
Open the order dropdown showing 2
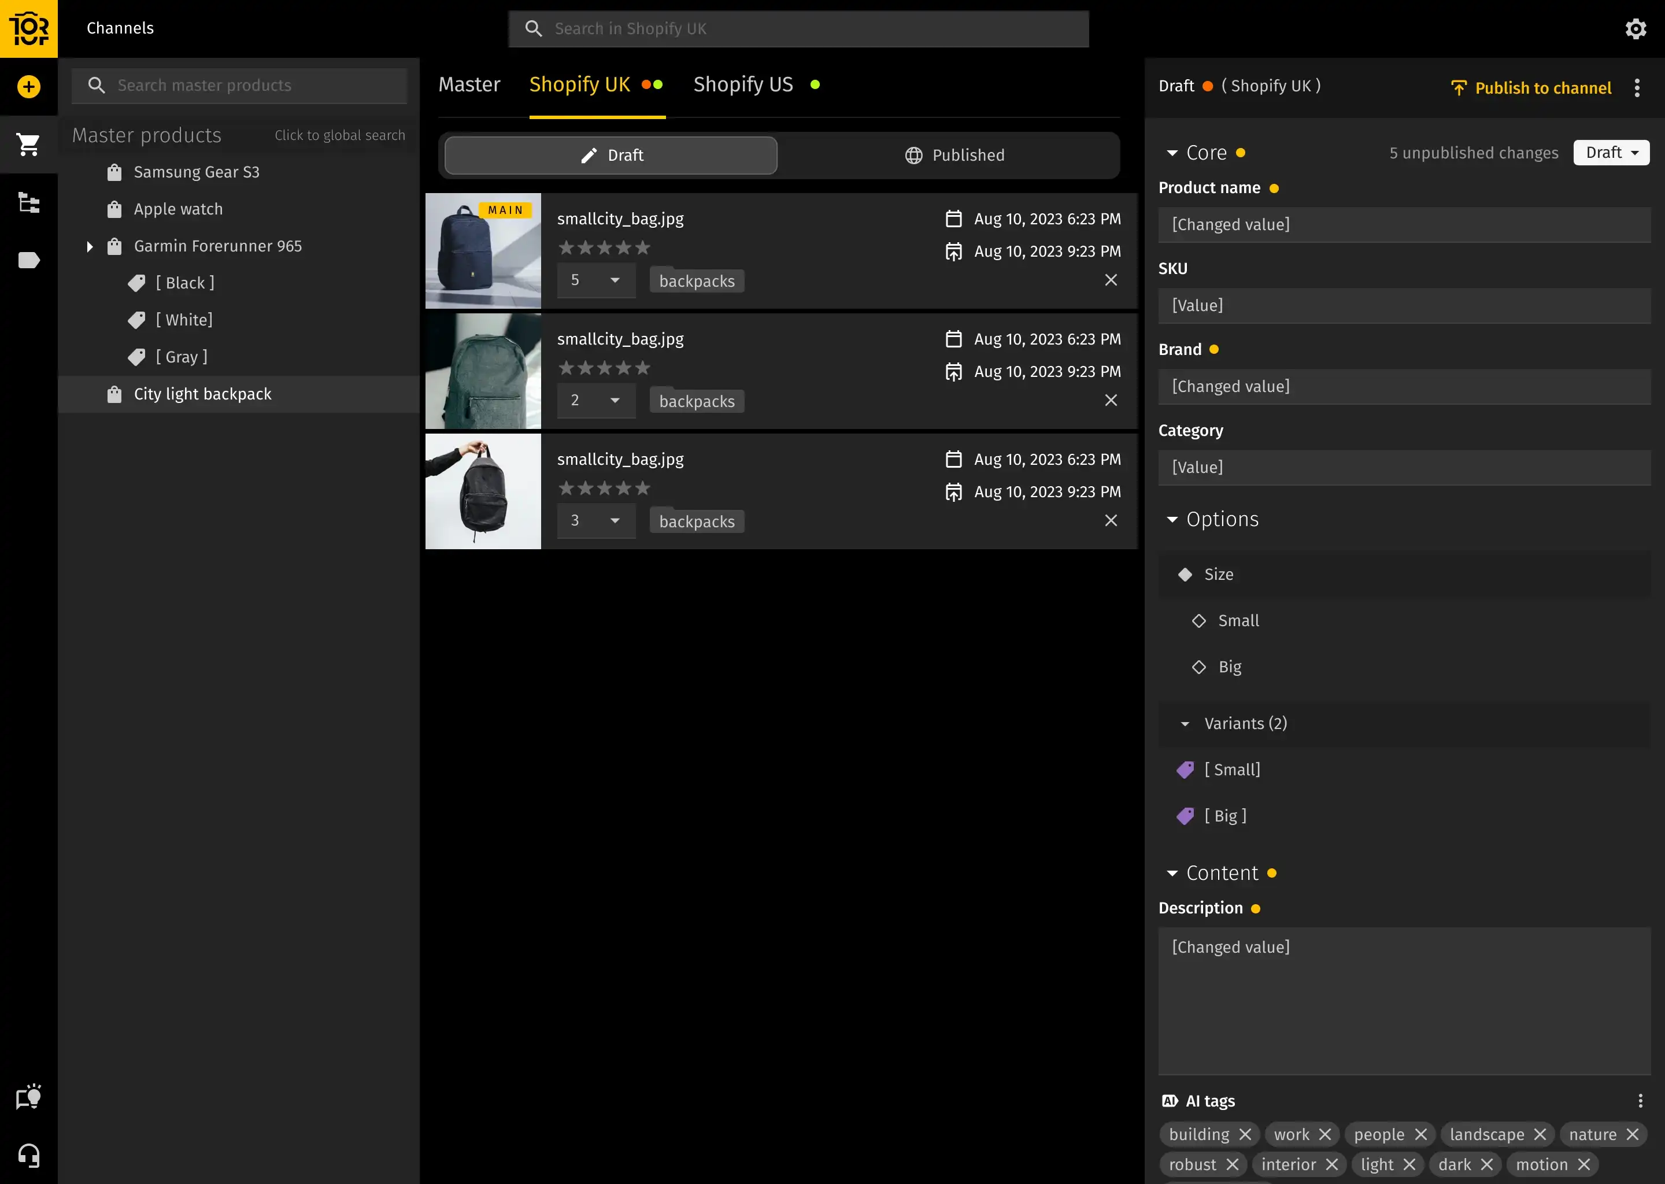596,400
